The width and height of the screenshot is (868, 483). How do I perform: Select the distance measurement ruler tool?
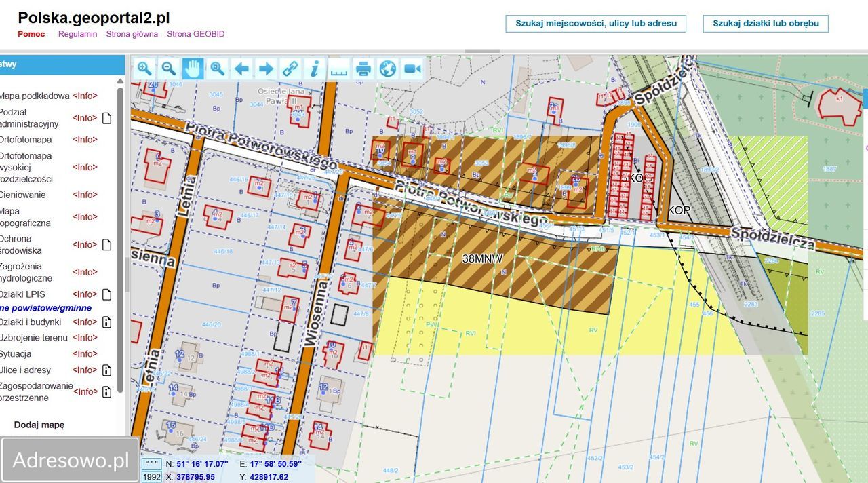[339, 68]
